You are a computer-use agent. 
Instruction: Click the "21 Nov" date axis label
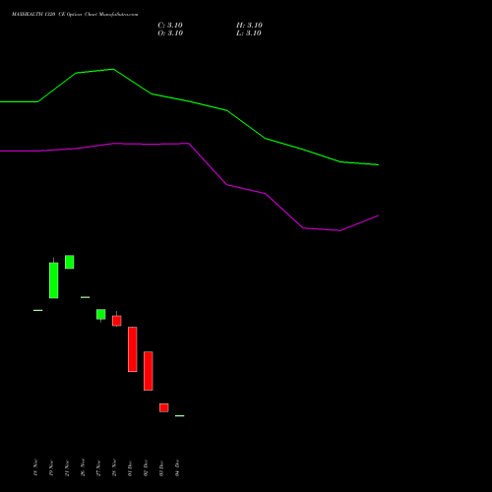(67, 468)
